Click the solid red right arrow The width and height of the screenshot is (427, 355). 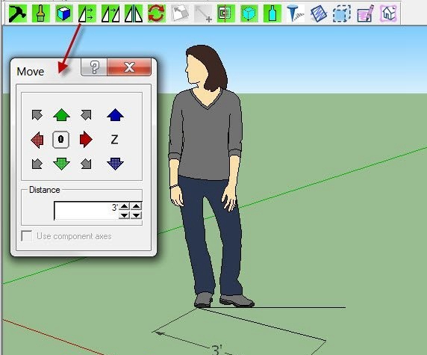[86, 139]
